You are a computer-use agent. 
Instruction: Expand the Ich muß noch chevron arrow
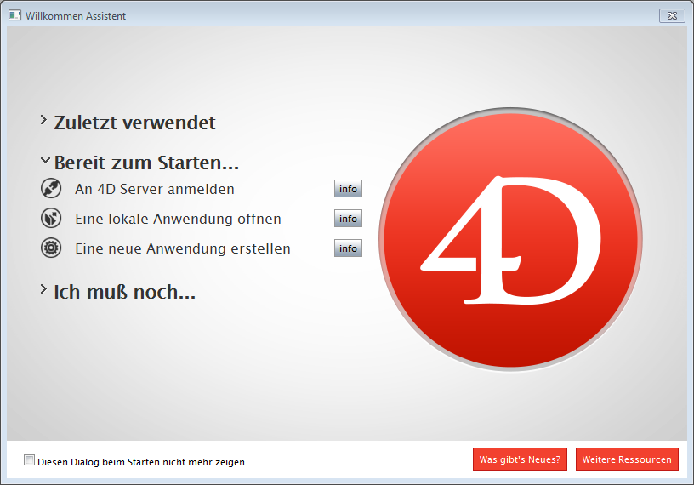43,290
